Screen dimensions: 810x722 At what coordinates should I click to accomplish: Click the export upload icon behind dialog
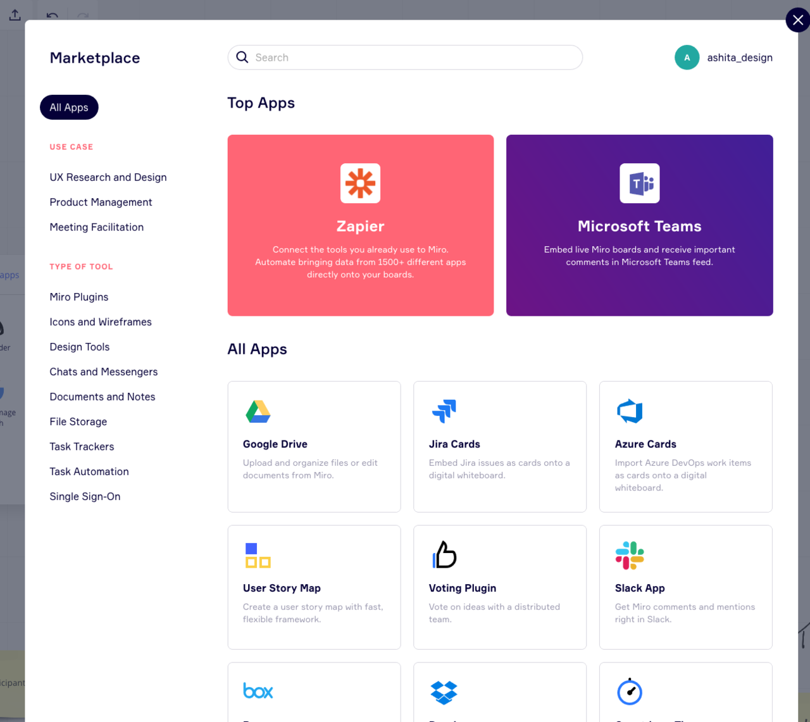pos(15,14)
